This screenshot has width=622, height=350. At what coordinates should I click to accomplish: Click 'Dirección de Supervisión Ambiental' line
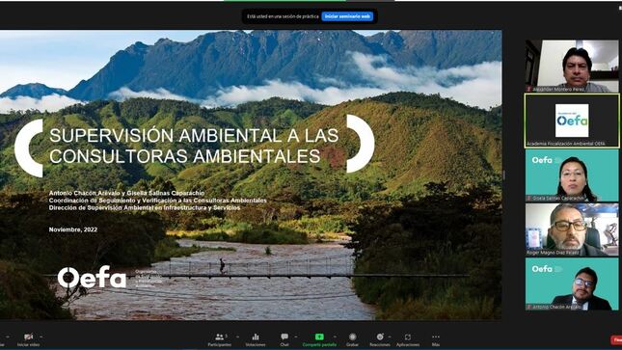point(145,207)
